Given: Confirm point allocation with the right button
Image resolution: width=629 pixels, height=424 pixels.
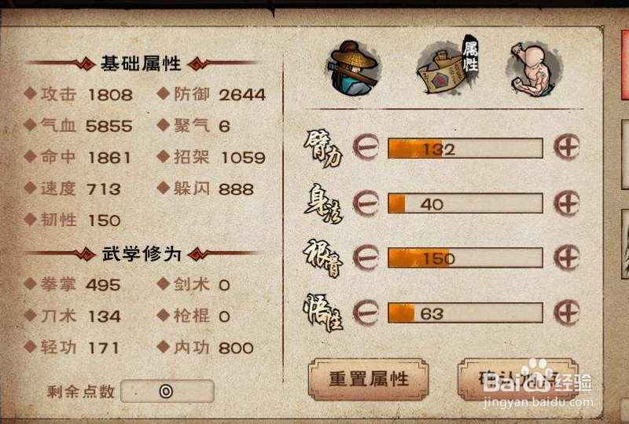Looking at the screenshot, I should (x=518, y=379).
